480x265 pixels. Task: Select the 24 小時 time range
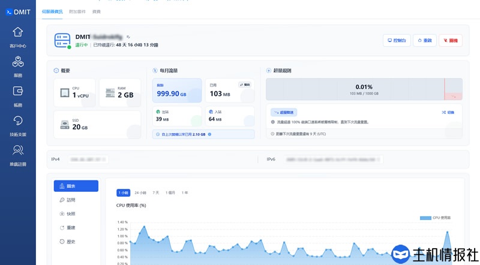point(140,193)
